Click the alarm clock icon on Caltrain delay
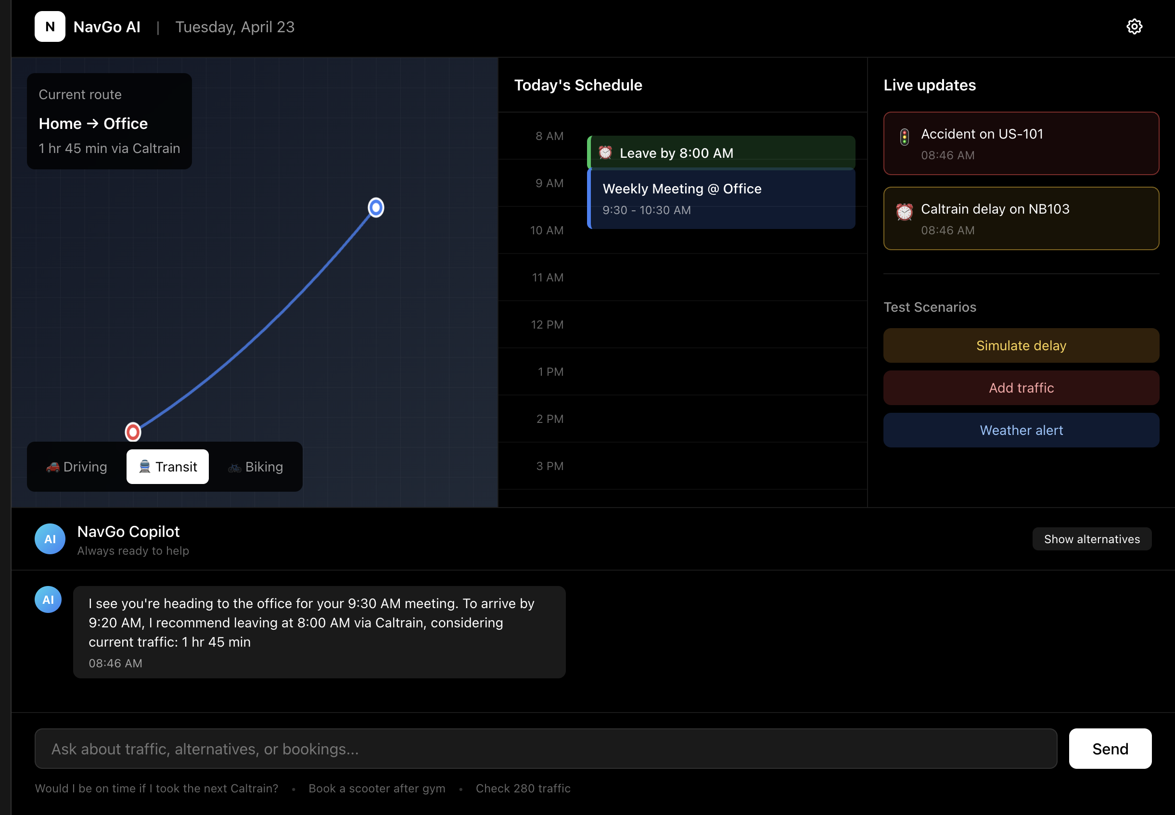Screen dimensions: 1175x815 904,211
